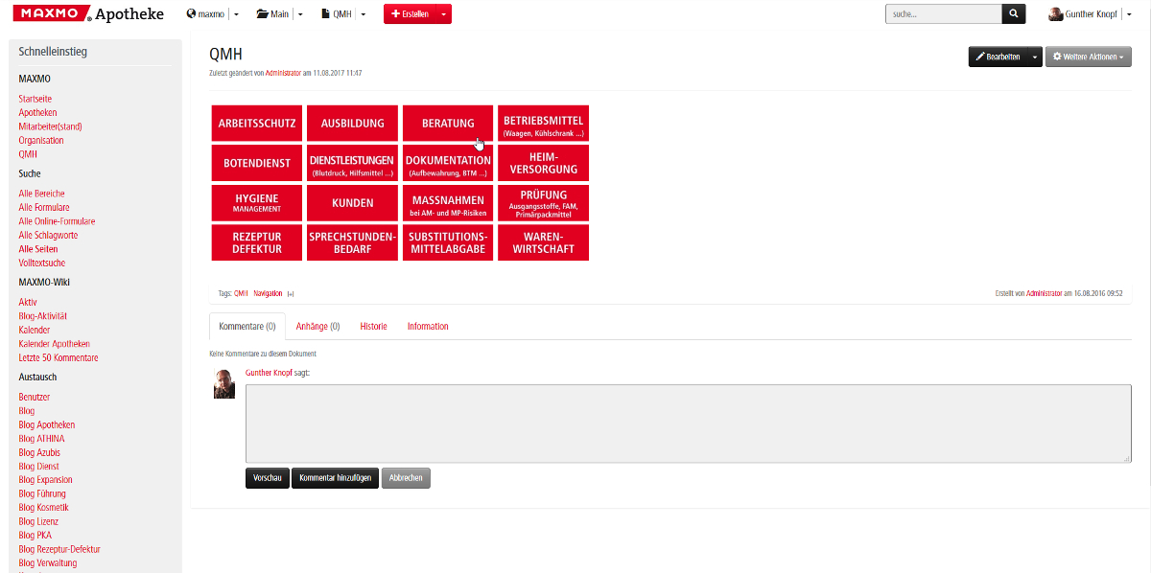Open the Main folder space
Screen dimensions: 1151x573
(272, 14)
